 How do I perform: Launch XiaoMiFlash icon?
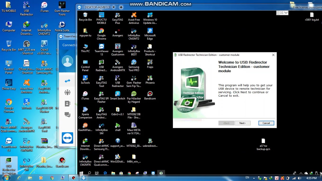pos(85,127)
